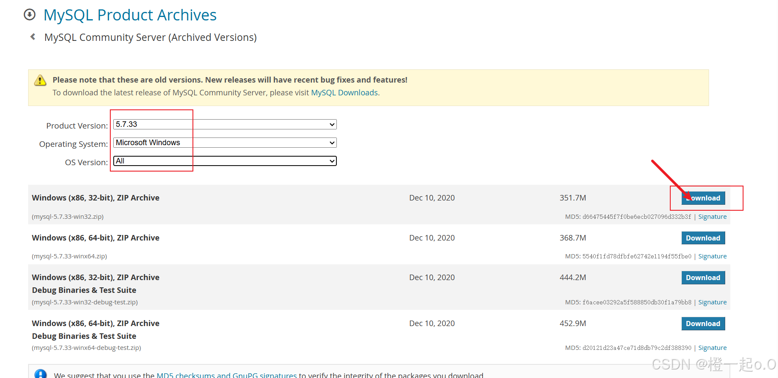The height and width of the screenshot is (378, 778).
Task: Select the filename text (mysql-5.7.33-winx64.zip)
Action: [x=69, y=256]
